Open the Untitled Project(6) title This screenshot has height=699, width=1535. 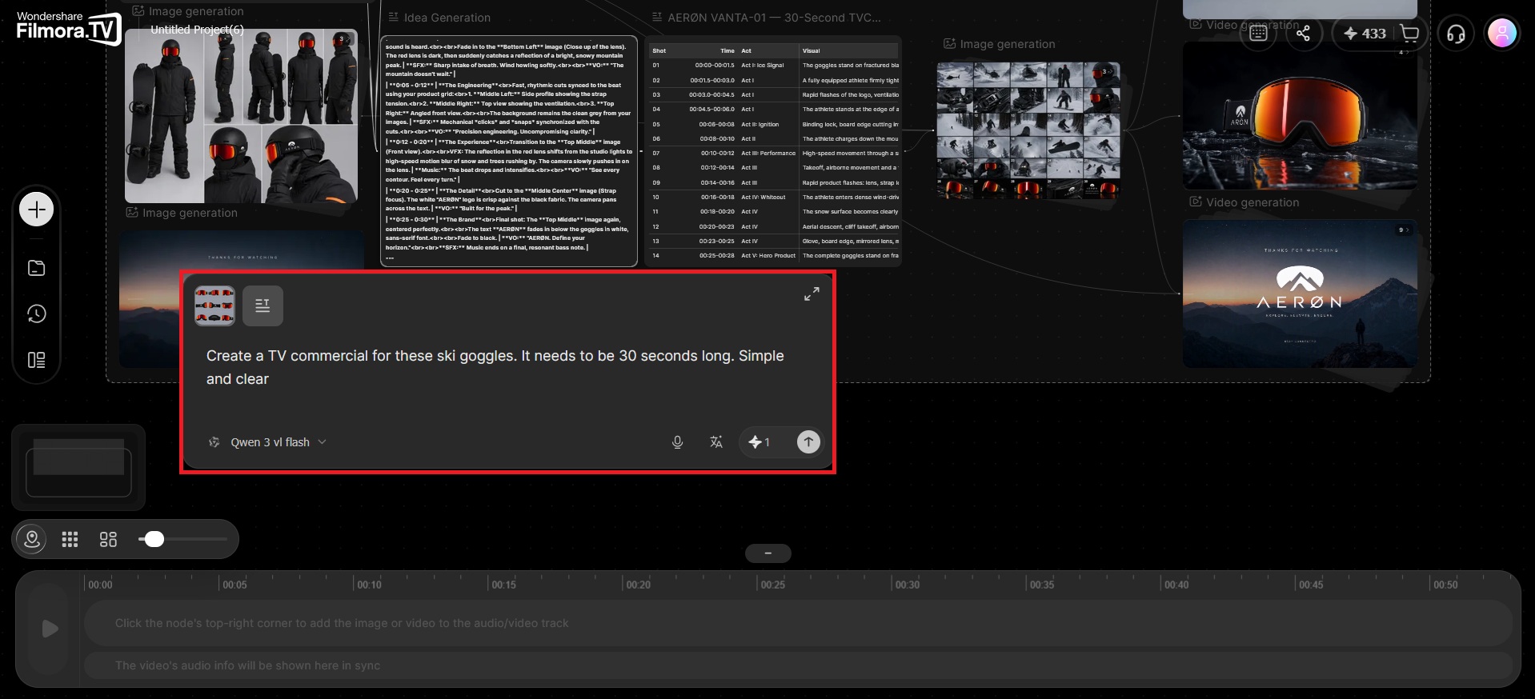click(x=197, y=30)
